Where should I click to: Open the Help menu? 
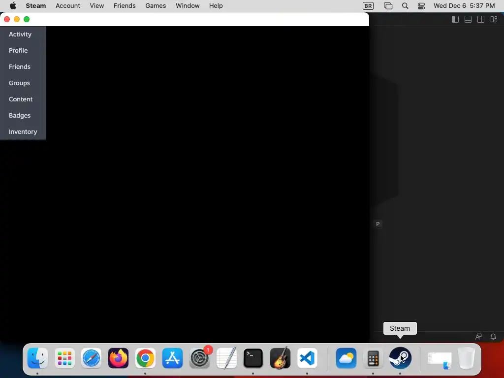[216, 6]
